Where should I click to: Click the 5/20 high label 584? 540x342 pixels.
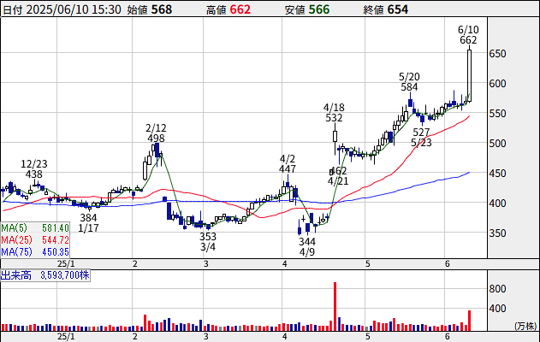point(409,86)
